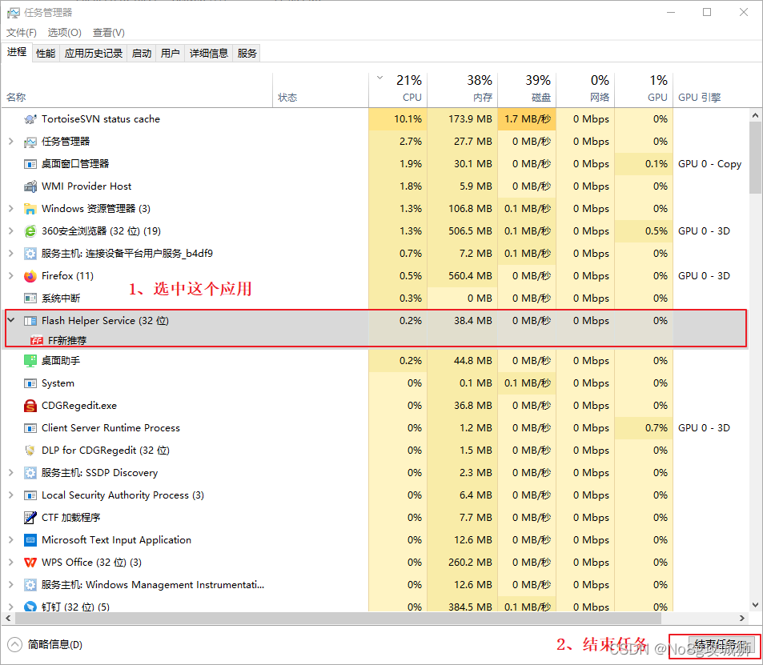The height and width of the screenshot is (665, 763).
Task: Sort processes by the 网络 column
Action: [585, 90]
